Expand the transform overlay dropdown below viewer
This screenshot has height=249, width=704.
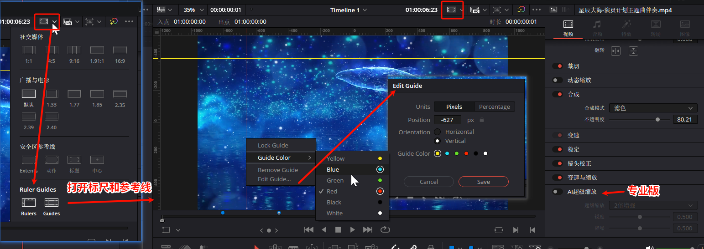[178, 230]
